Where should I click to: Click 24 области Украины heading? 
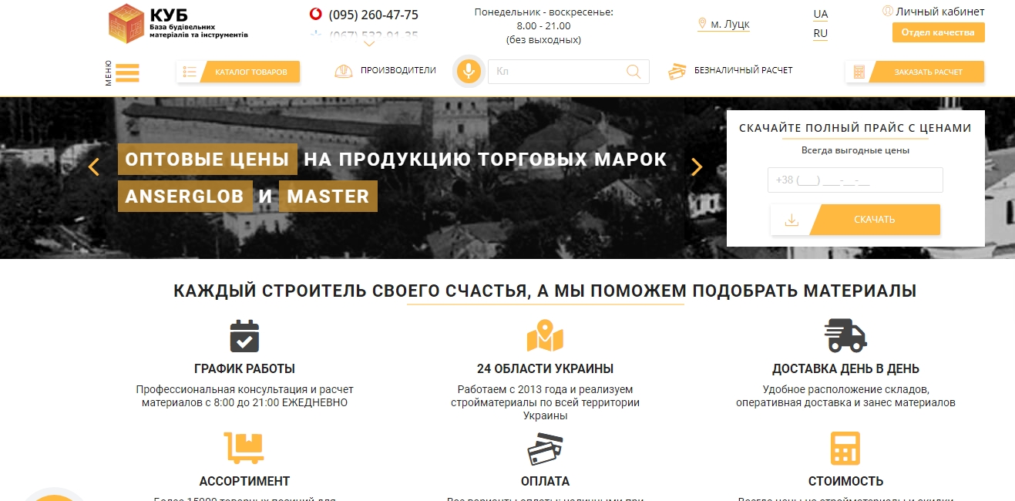pos(546,369)
